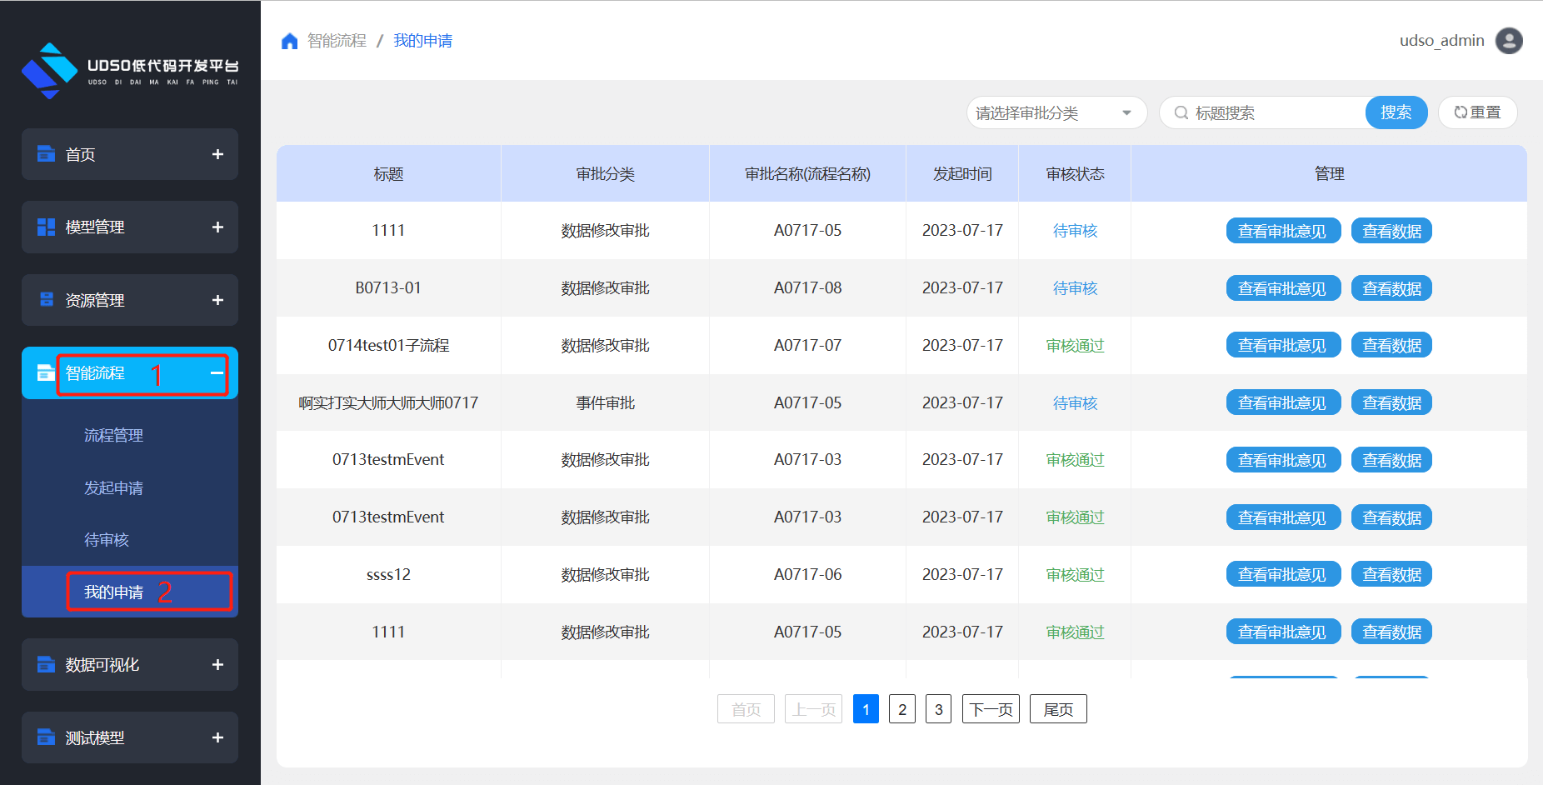Click the 首页 sidebar menu icon
Image resolution: width=1543 pixels, height=785 pixels.
[x=46, y=154]
